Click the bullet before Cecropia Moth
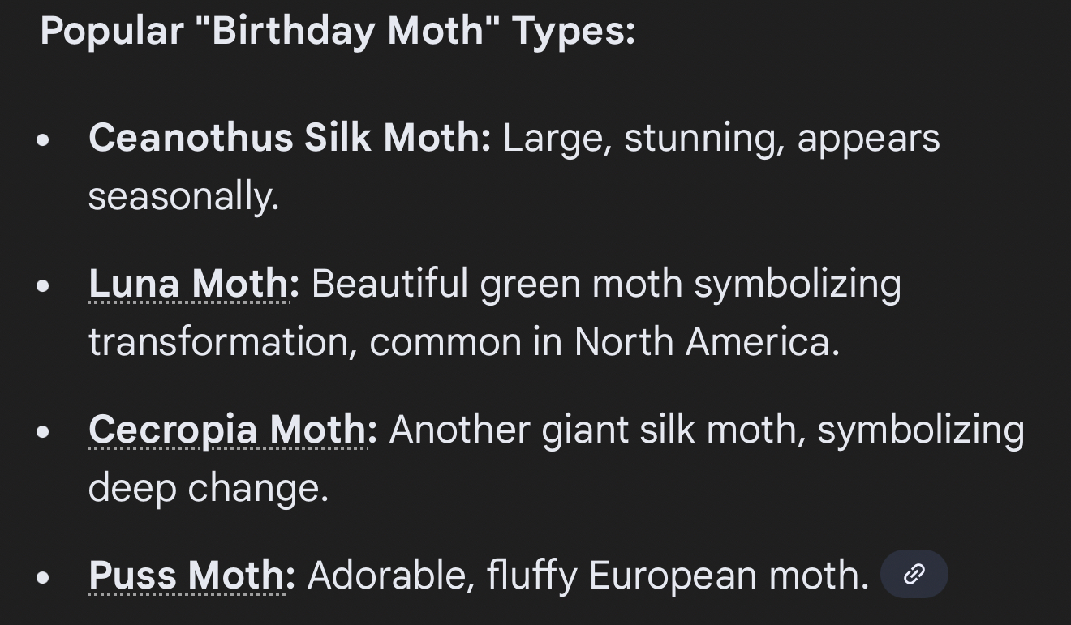Image resolution: width=1071 pixels, height=625 pixels. click(44, 431)
